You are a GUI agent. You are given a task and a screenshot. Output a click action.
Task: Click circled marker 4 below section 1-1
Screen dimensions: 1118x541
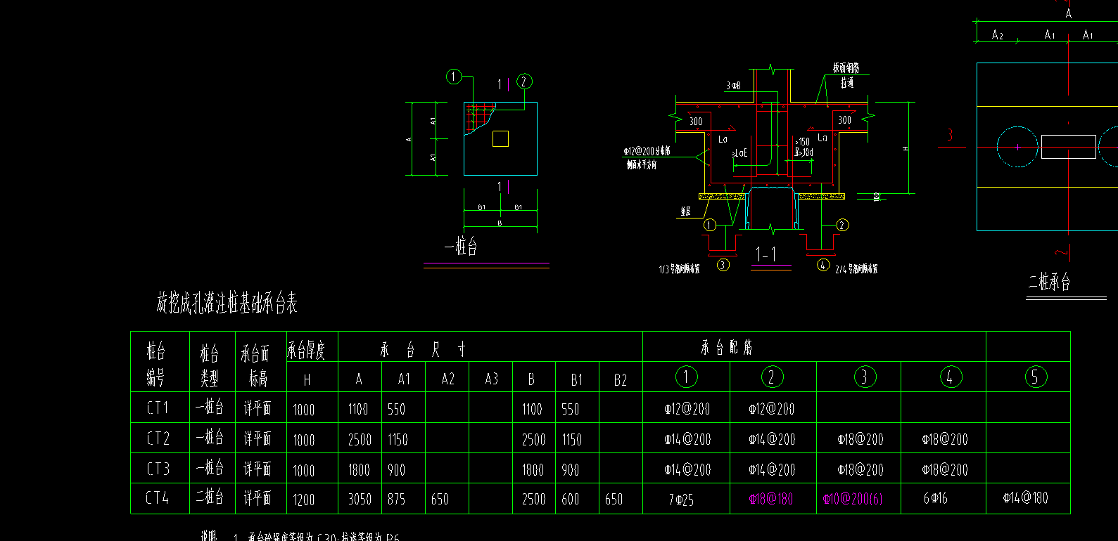coord(823,265)
